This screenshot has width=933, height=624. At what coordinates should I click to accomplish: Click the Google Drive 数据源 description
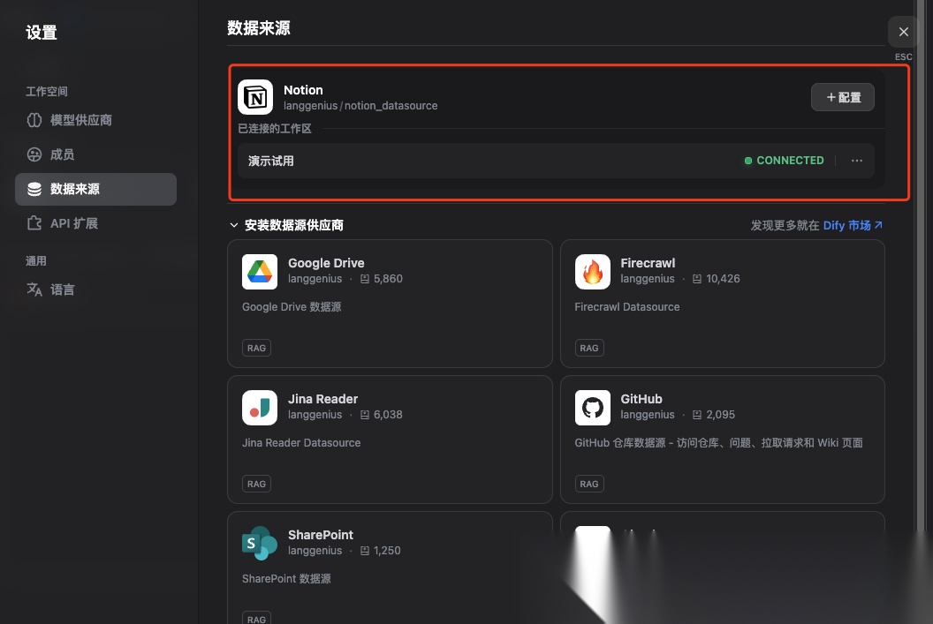[x=292, y=306]
